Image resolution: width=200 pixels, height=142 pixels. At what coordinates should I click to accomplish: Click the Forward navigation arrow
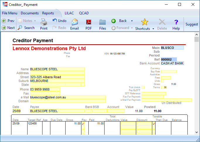point(120,28)
